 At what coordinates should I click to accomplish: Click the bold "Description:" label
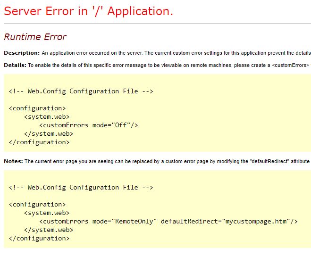[x=22, y=52]
